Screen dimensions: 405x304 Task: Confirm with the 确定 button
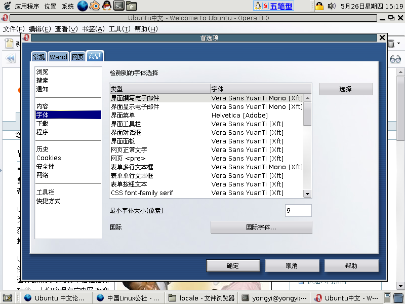pyautogui.click(x=233, y=265)
